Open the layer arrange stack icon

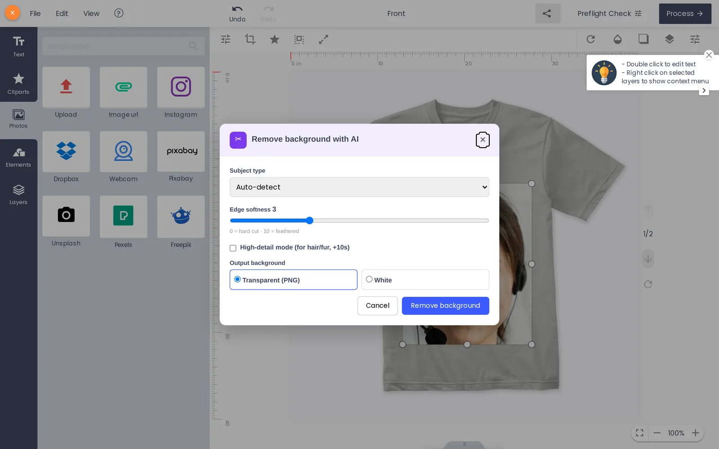pyautogui.click(x=670, y=39)
